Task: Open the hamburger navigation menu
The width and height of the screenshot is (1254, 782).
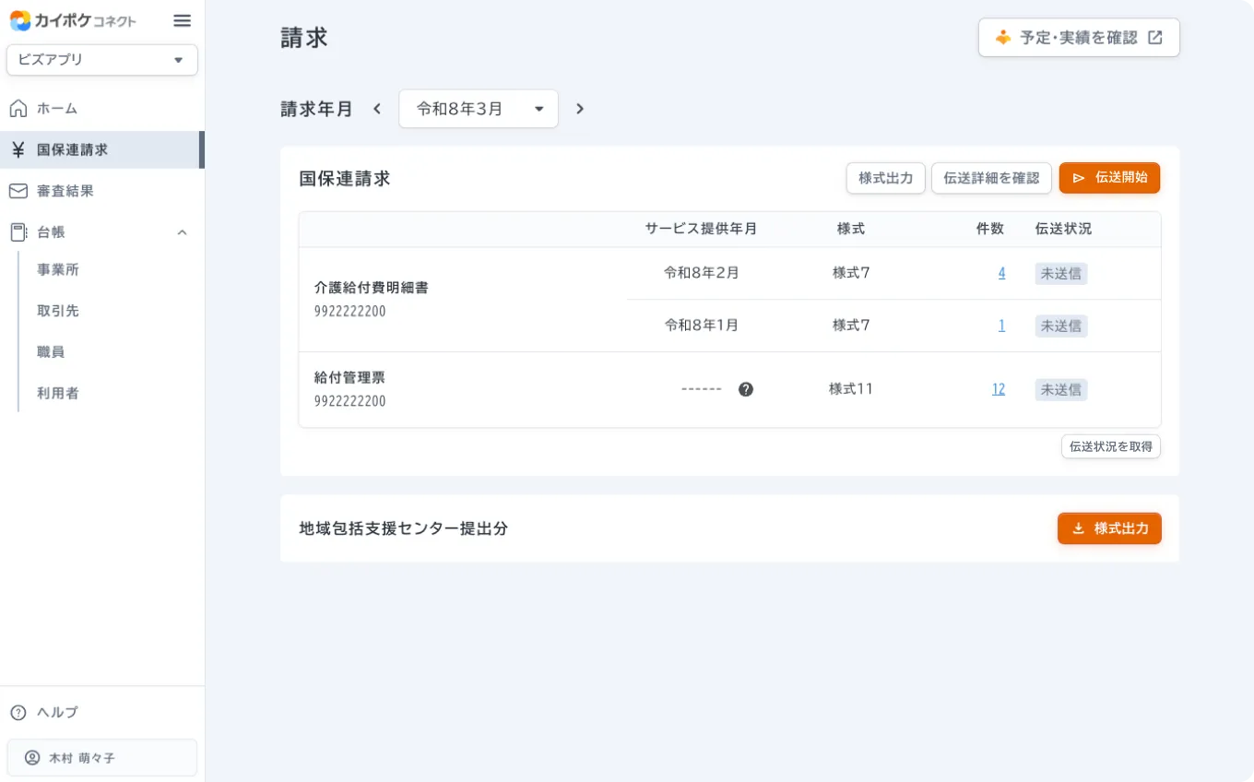Action: click(182, 20)
